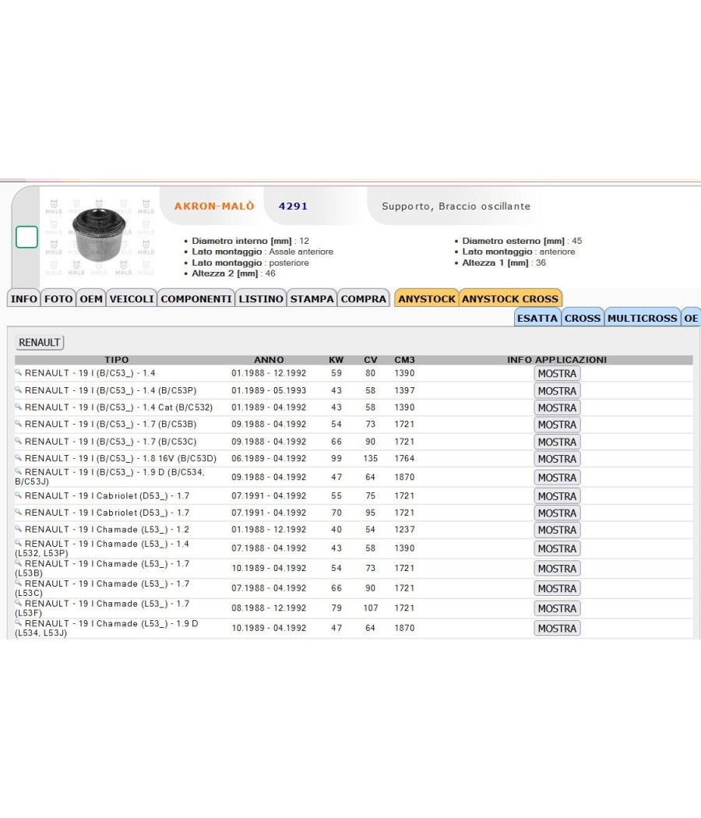Image resolution: width=701 pixels, height=818 pixels.
Task: Click the Supporto, Braccio oscillante description
Action: 456,206
